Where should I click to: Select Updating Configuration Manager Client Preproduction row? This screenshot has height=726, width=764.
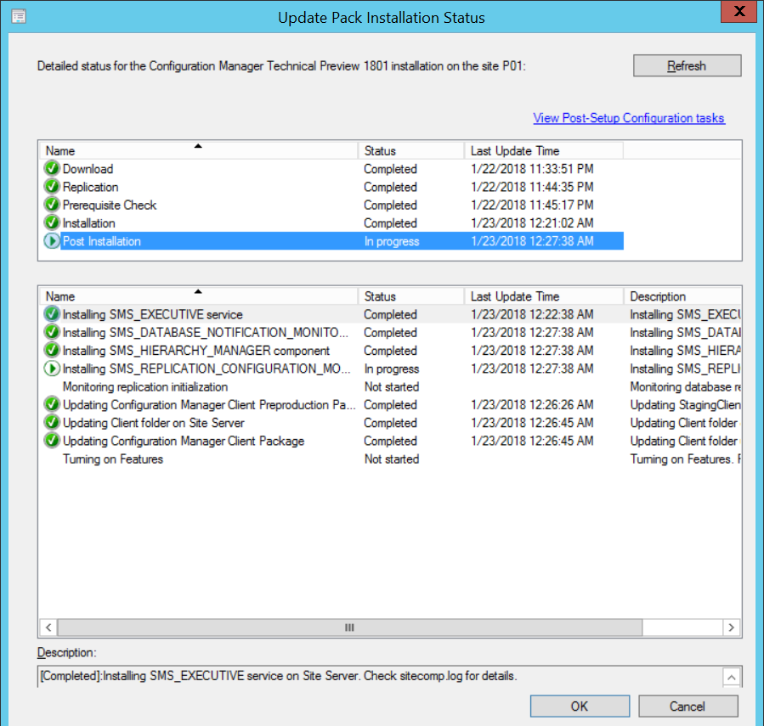(390, 404)
